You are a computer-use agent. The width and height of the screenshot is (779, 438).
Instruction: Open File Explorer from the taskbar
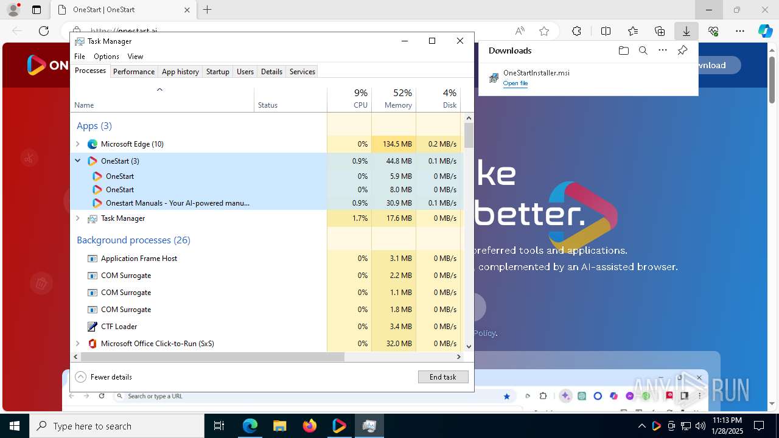point(279,426)
